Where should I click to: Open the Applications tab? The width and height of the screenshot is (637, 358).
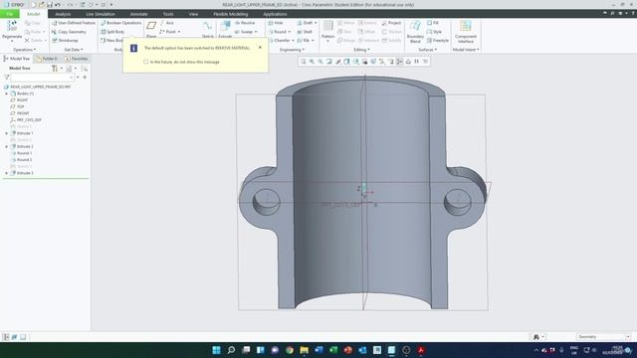275,14
